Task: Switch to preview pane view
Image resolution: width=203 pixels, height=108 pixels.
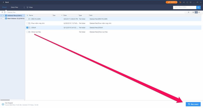Action: point(199,12)
